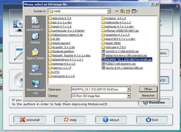Click the Donation button in MobaLiveCD window
Image resolution: width=181 pixels, height=132 pixels.
pos(154,102)
